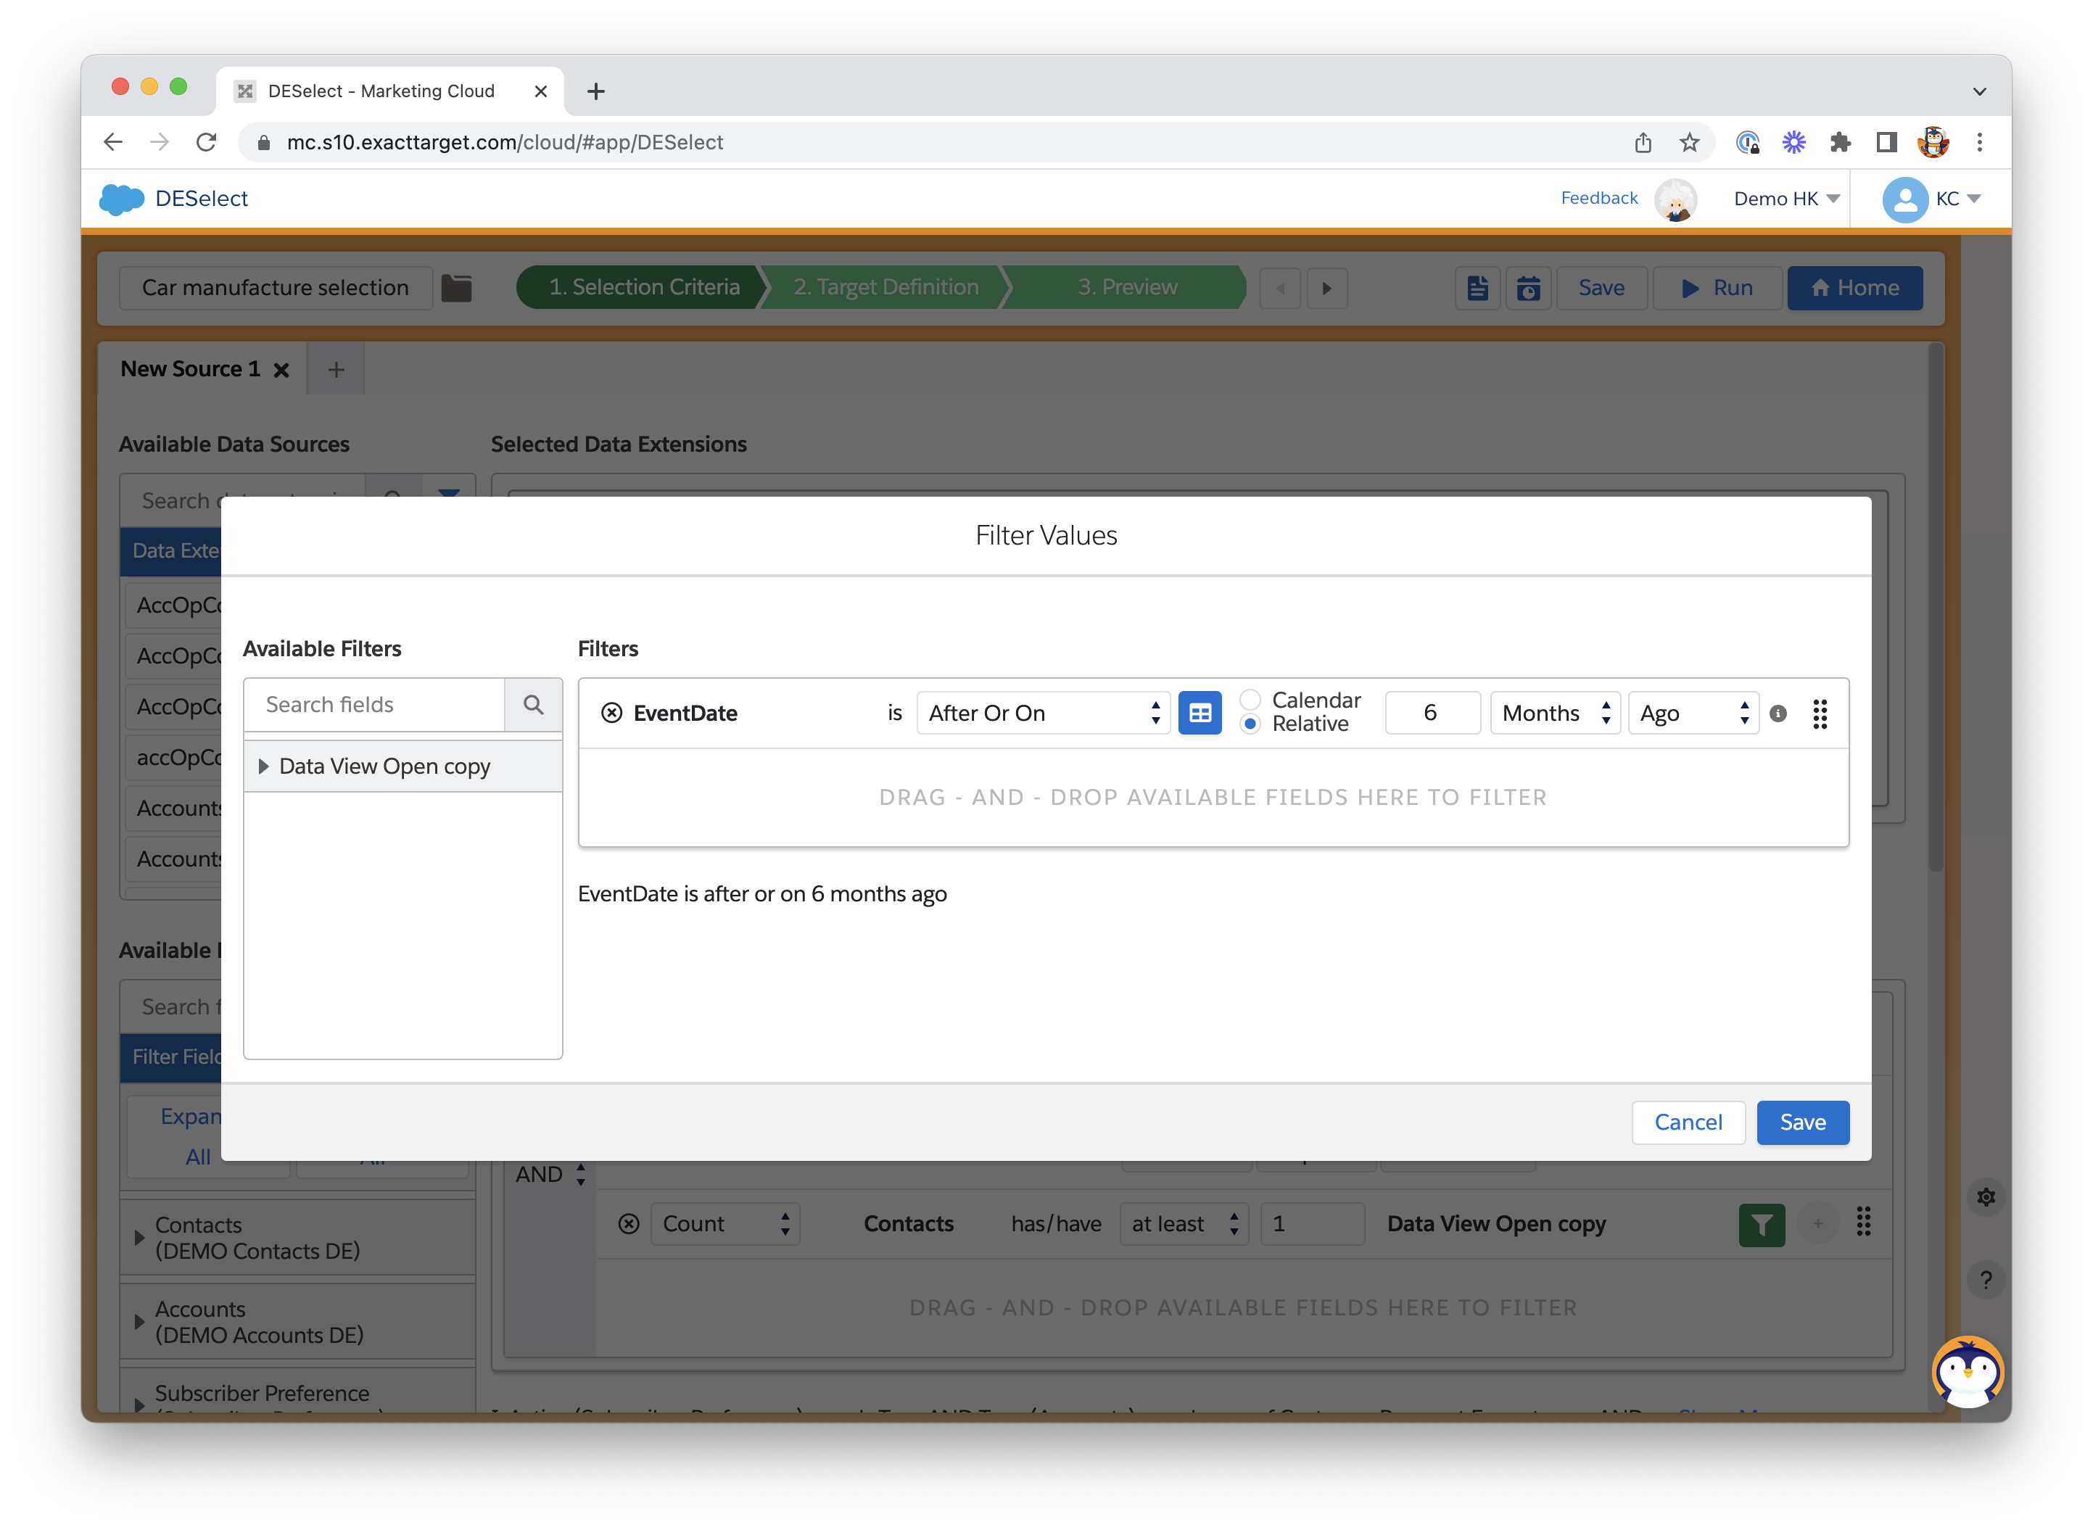Click the date picker calendar icon in filter row
This screenshot has height=1530, width=2093.
[1200, 713]
